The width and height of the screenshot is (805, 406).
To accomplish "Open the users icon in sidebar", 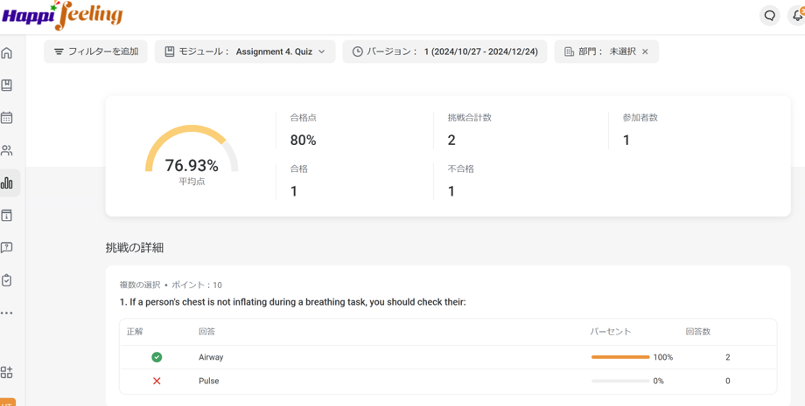I will point(7,150).
